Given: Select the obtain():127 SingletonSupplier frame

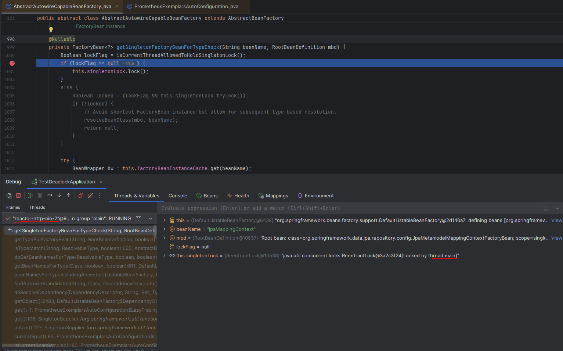Looking at the screenshot, I should click(x=81, y=328).
